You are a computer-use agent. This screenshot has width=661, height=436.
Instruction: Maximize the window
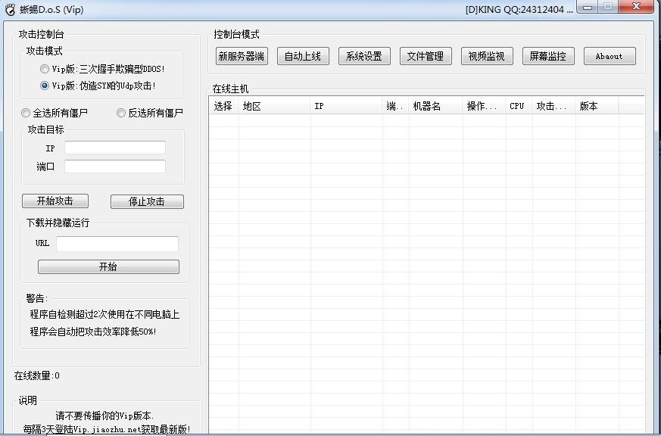pyautogui.click(x=607, y=7)
